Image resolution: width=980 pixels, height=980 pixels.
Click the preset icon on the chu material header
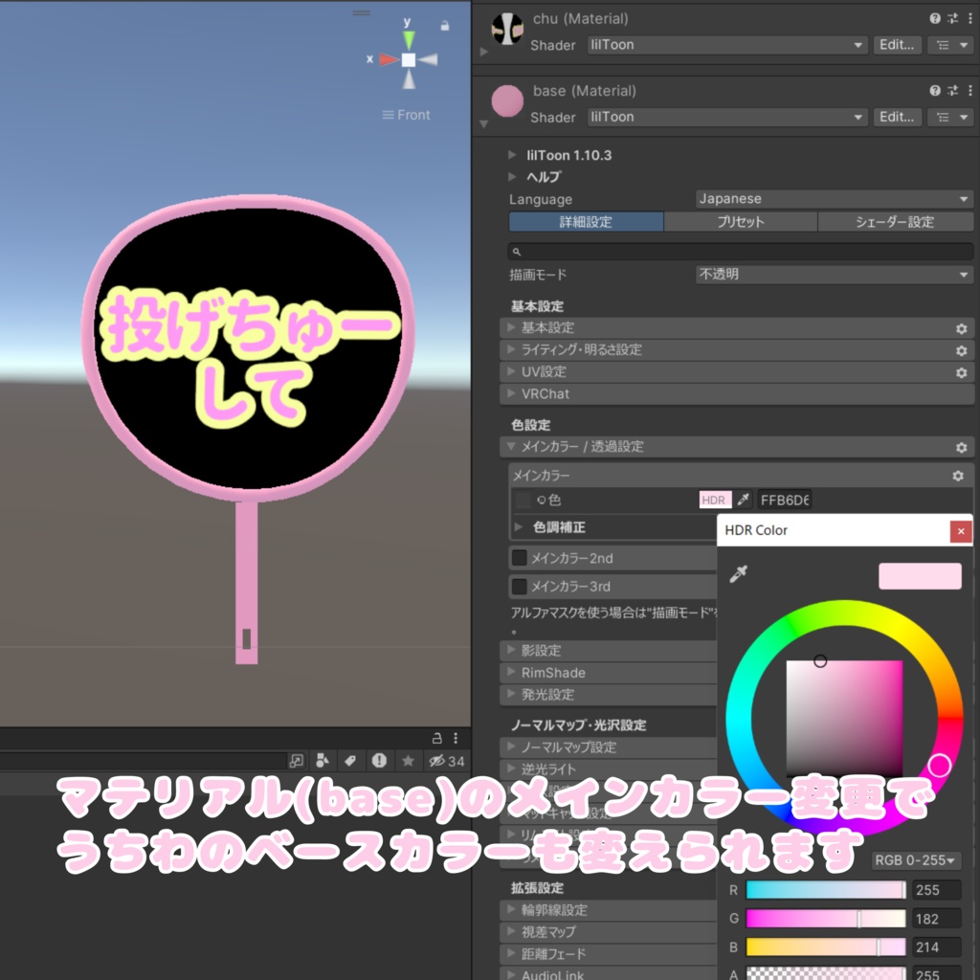(x=952, y=18)
